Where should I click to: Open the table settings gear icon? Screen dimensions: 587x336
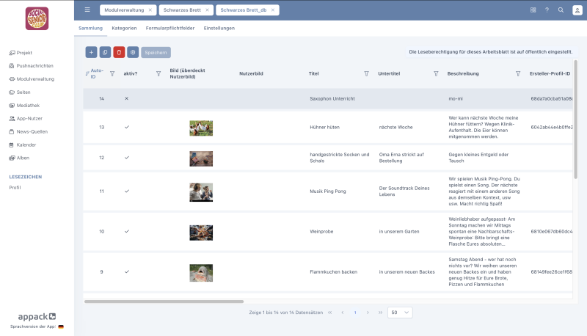[132, 52]
